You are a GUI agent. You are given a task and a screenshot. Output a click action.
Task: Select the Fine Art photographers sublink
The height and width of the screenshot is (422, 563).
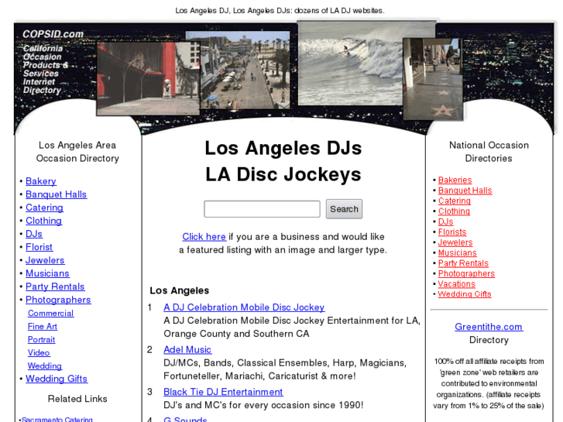click(x=43, y=327)
